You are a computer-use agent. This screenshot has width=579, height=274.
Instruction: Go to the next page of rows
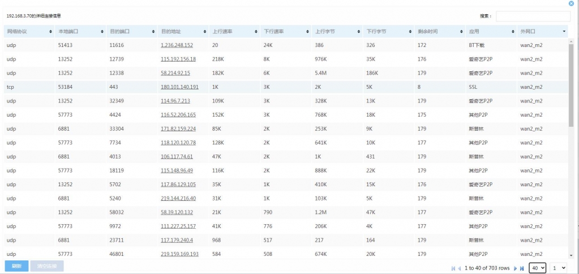coord(516,268)
